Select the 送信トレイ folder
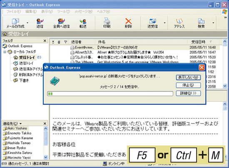The height and width of the screenshot is (168, 229). point(26,63)
